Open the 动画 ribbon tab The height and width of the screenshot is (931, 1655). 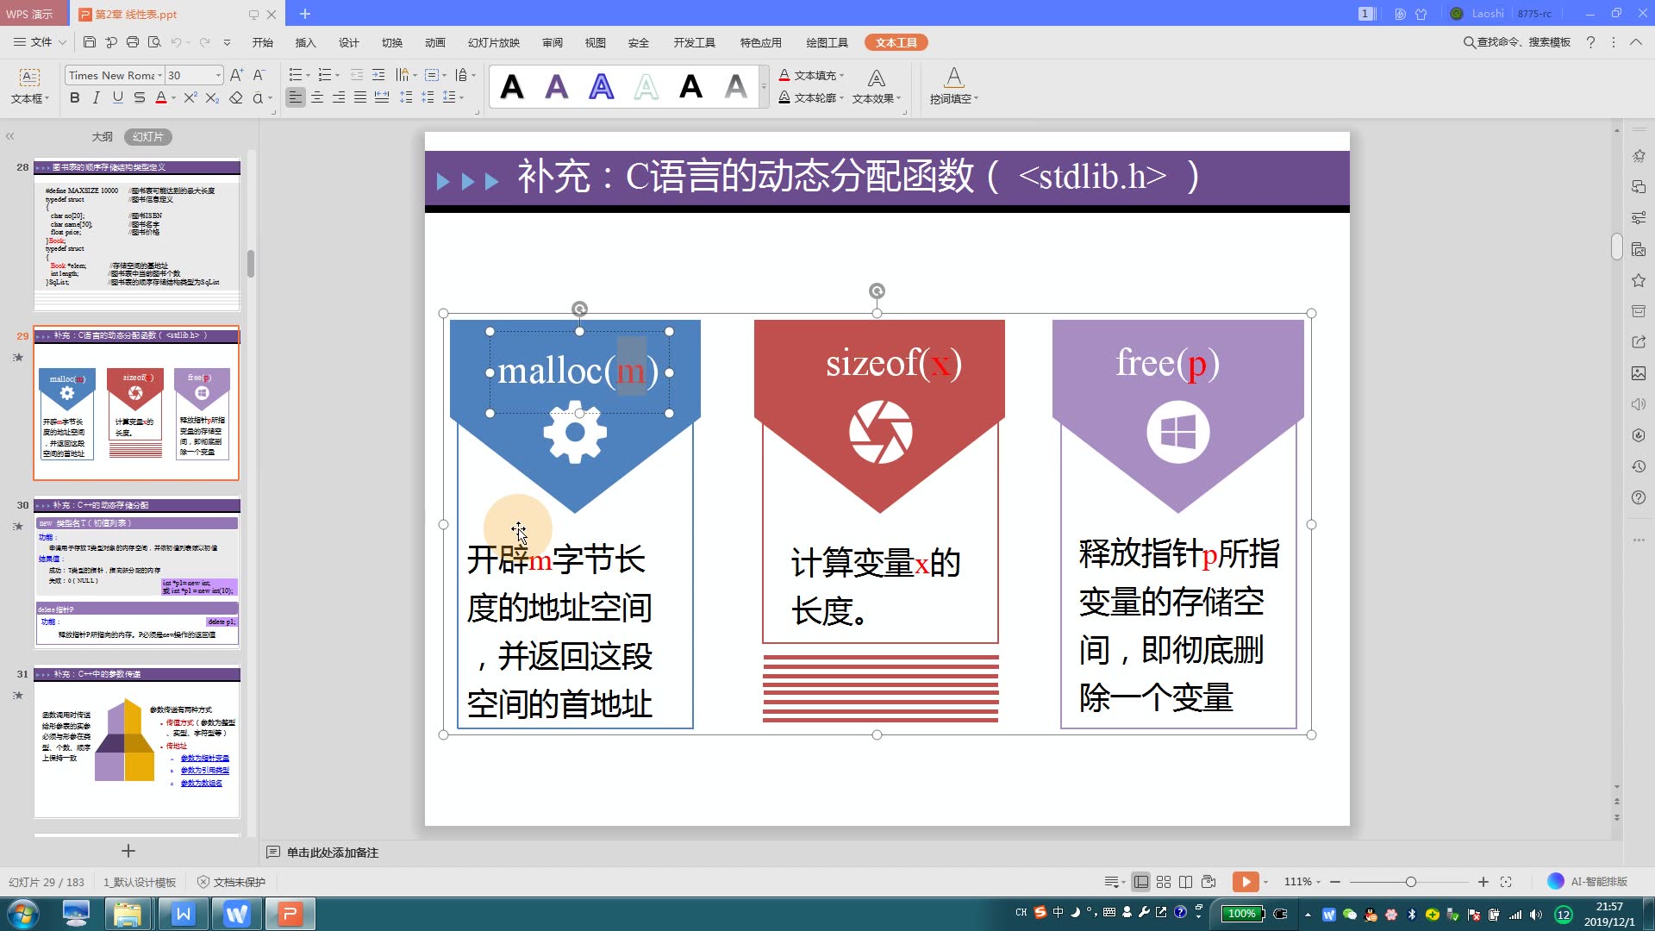point(434,42)
